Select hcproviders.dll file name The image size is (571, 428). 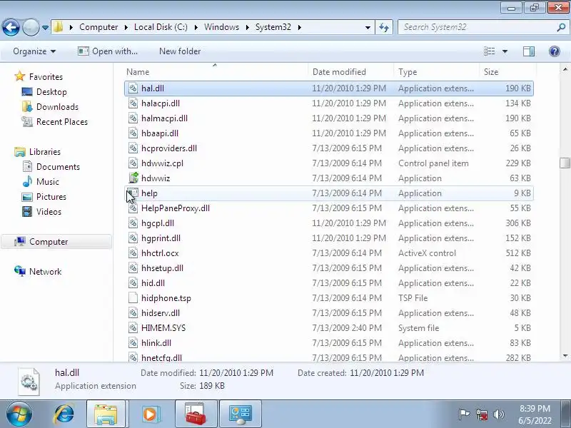[x=169, y=148]
